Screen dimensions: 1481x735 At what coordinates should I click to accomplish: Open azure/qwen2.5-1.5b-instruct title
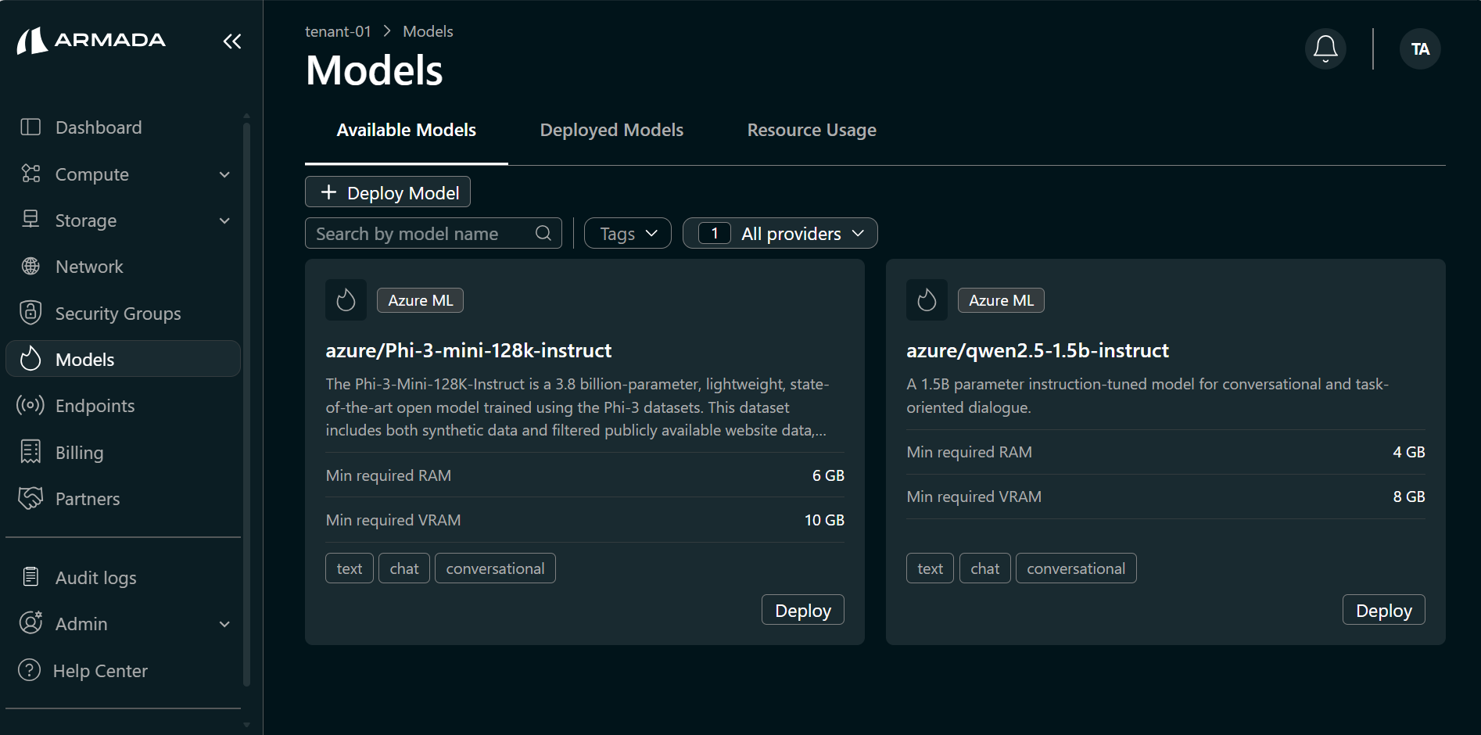[x=1038, y=350]
